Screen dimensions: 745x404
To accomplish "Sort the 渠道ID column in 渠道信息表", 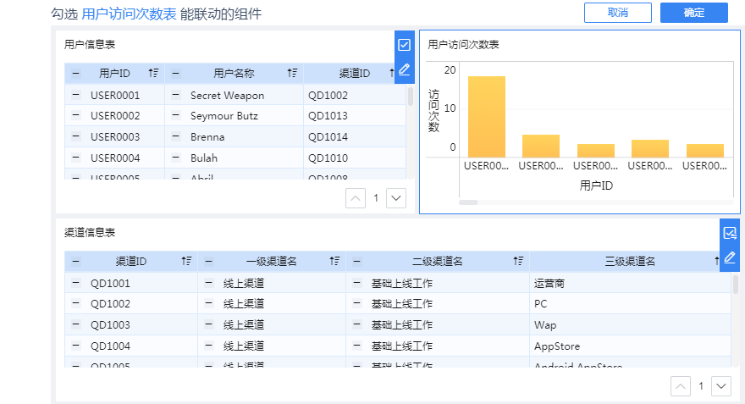I will point(186,262).
